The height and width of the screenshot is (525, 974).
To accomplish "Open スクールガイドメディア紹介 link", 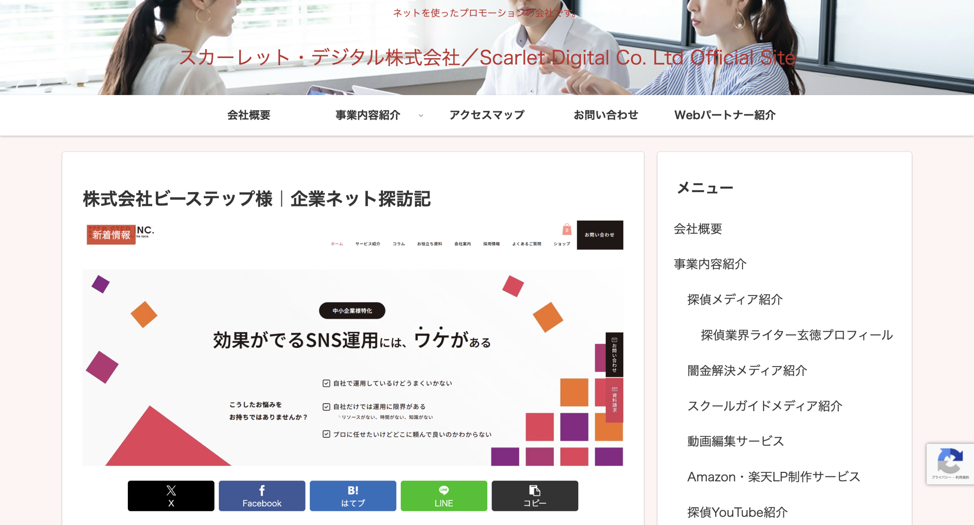I will pos(765,406).
